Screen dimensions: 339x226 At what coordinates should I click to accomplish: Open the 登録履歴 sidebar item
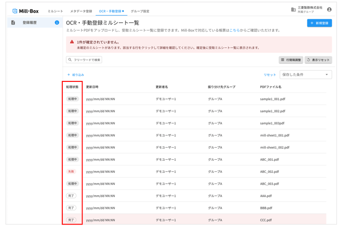tap(35, 22)
